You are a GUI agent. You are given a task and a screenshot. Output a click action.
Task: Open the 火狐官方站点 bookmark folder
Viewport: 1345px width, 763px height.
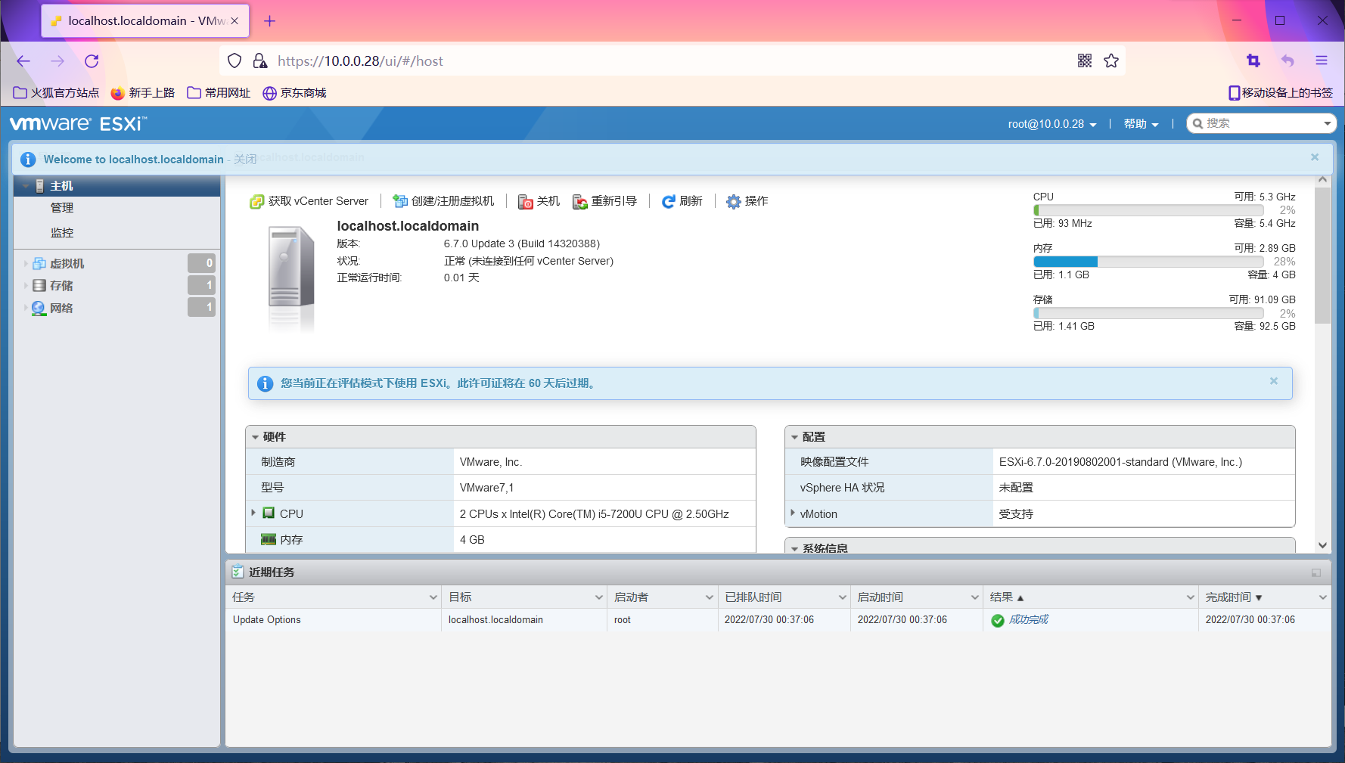[x=57, y=93]
